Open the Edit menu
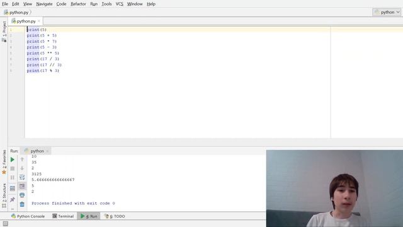 point(15,4)
